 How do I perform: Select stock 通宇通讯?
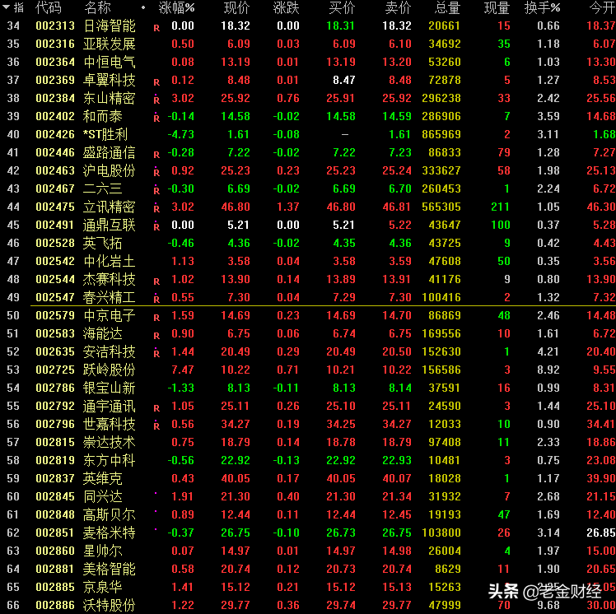(x=110, y=406)
